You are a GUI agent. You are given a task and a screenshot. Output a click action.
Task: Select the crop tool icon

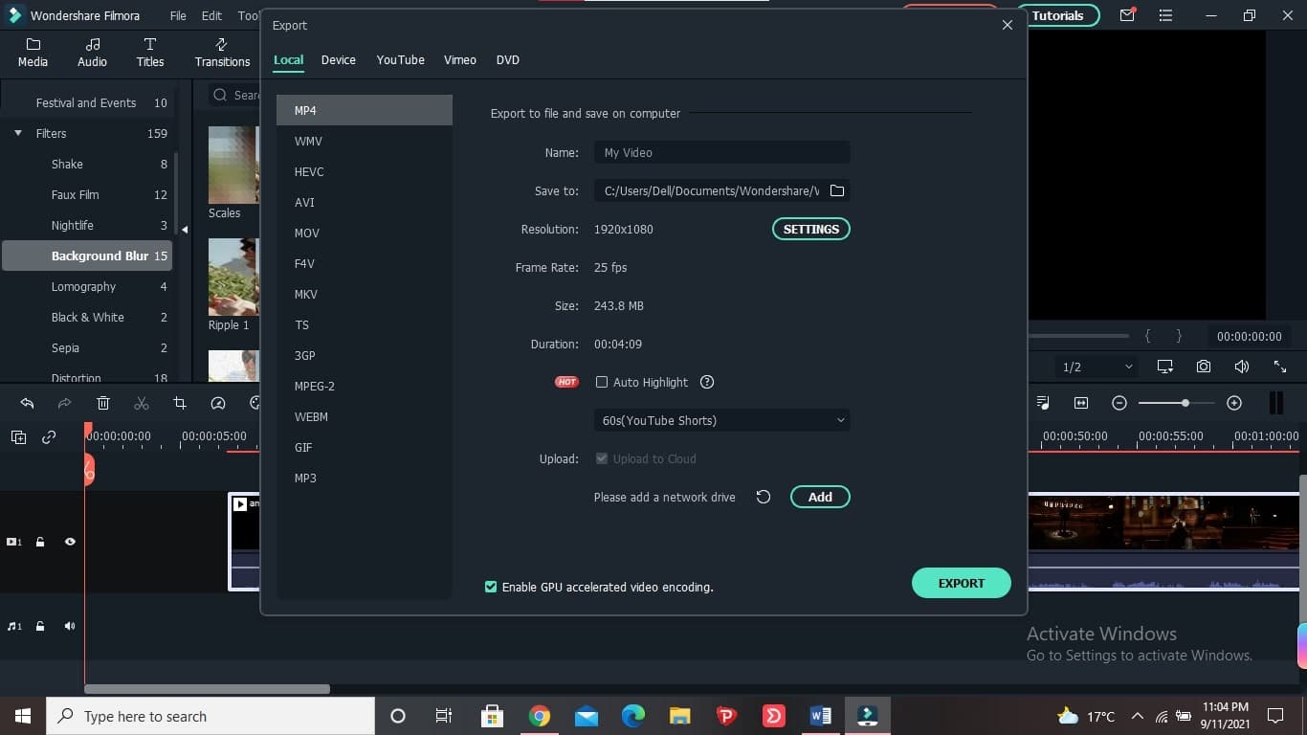click(179, 403)
